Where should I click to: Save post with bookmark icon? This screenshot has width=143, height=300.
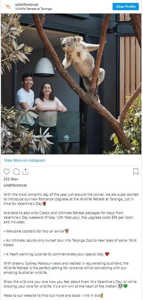(x=135, y=171)
